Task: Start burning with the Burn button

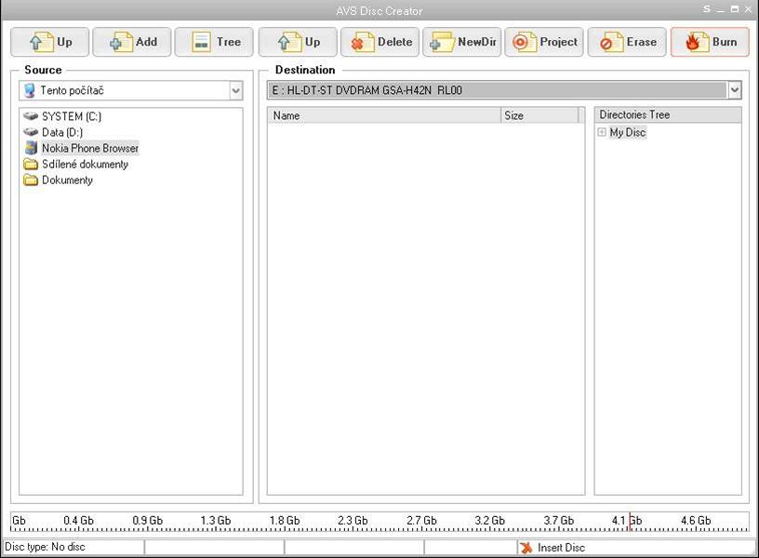Action: pyautogui.click(x=710, y=42)
